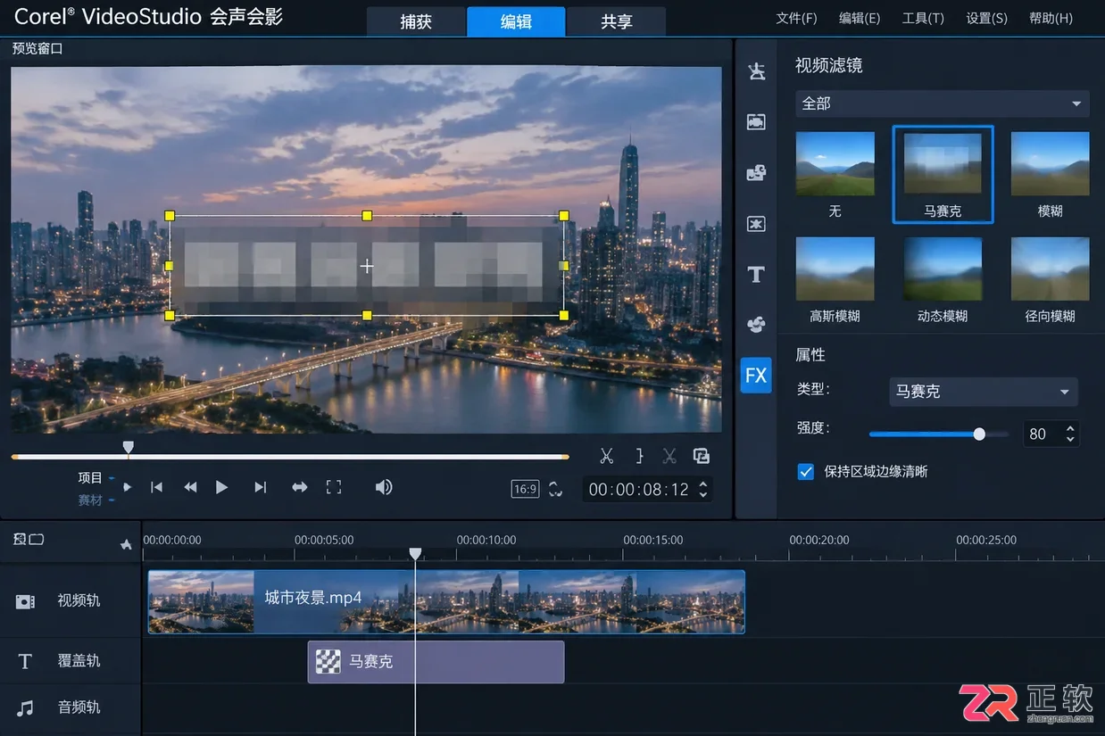Viewport: 1105px width, 736px height.
Task: Select the 无 filter thumbnail
Action: tap(835, 164)
